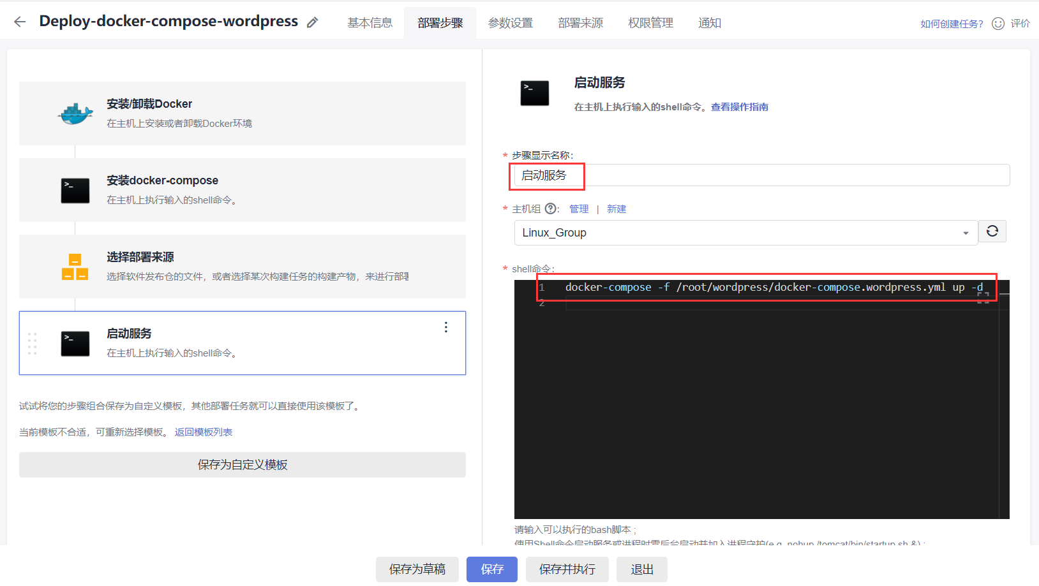1039x586 pixels.
Task: Click the back arrow beside the task title
Action: pos(19,21)
